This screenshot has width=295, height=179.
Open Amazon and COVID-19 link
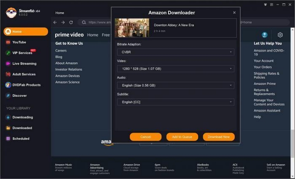tap(269, 52)
